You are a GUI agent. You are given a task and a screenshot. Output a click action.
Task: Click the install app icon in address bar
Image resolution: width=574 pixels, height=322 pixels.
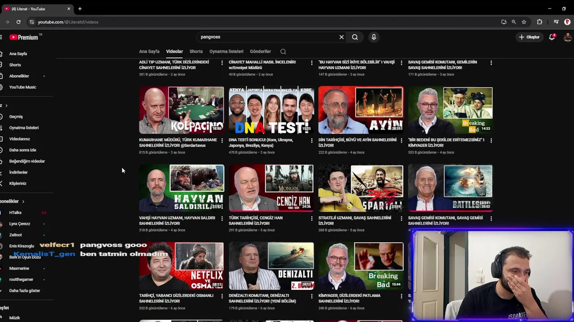click(x=504, y=22)
